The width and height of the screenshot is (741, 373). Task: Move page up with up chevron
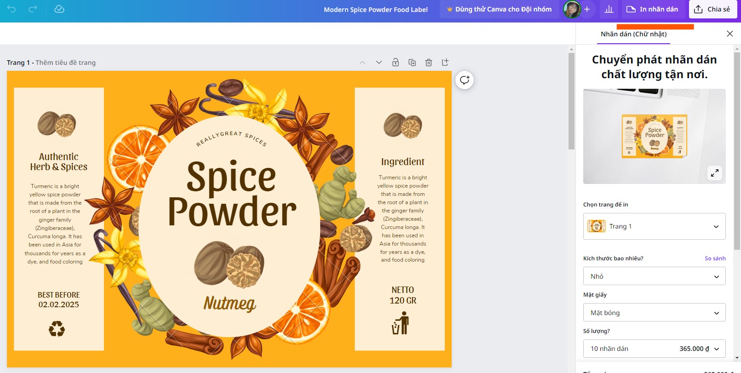click(362, 63)
